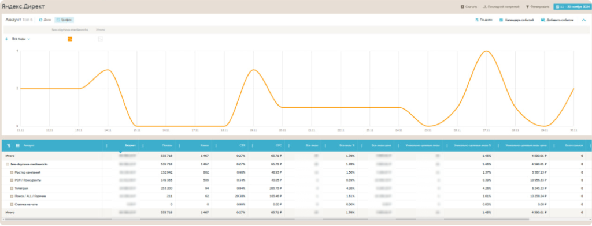Image resolution: width=592 pixels, height=226 pixels.
Task: Click the orange series swatch for faw-daynava-mediaworks
Action: 70,39
